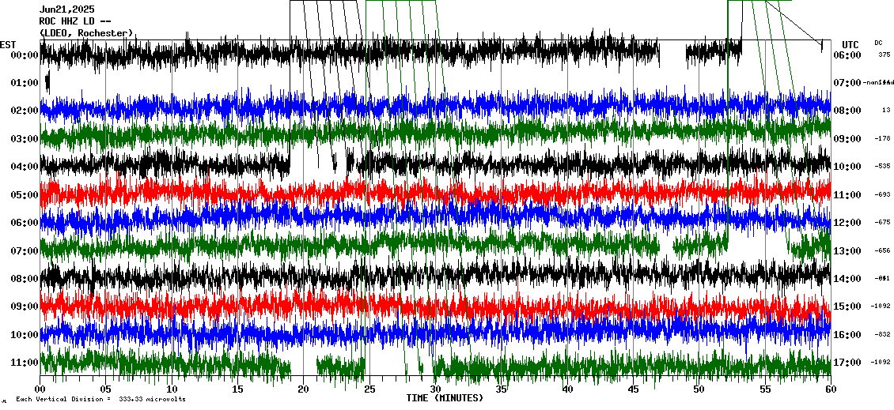Click the TIME (MINUTES) axis title
The height and width of the screenshot is (410, 894).
click(444, 398)
